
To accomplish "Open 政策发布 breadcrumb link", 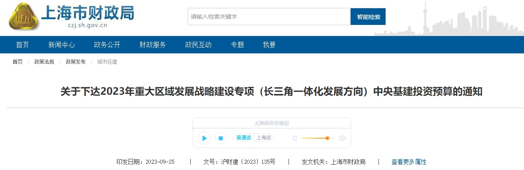I will click(x=75, y=62).
